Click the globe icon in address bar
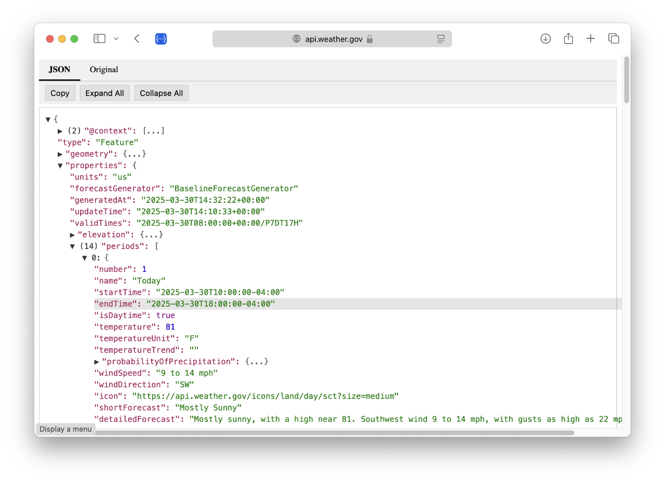The width and height of the screenshot is (665, 482). coord(297,39)
